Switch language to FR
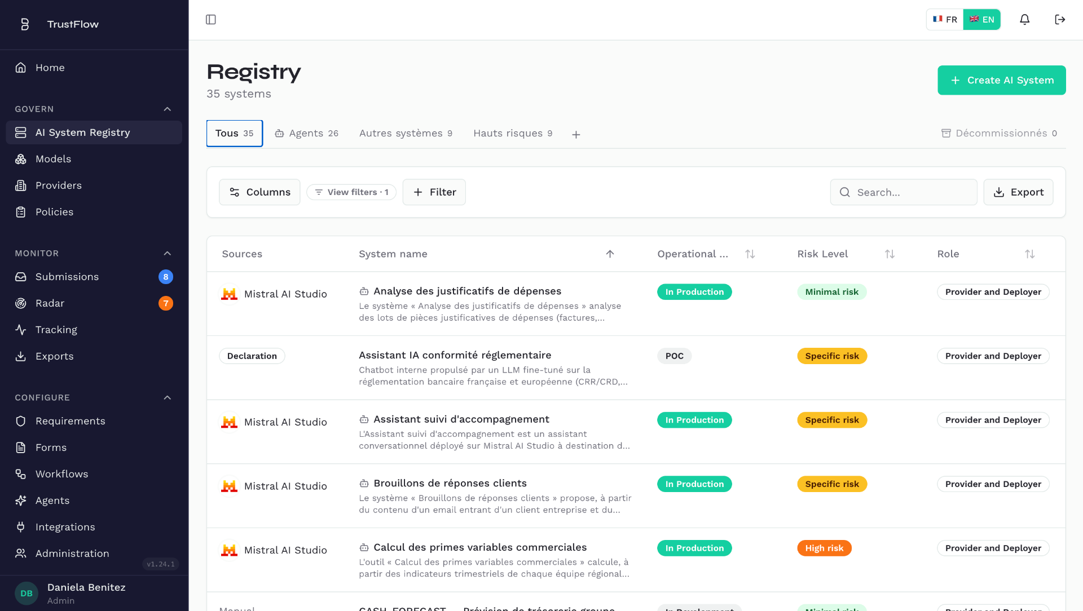Viewport: 1083px width, 611px height. [x=945, y=20]
